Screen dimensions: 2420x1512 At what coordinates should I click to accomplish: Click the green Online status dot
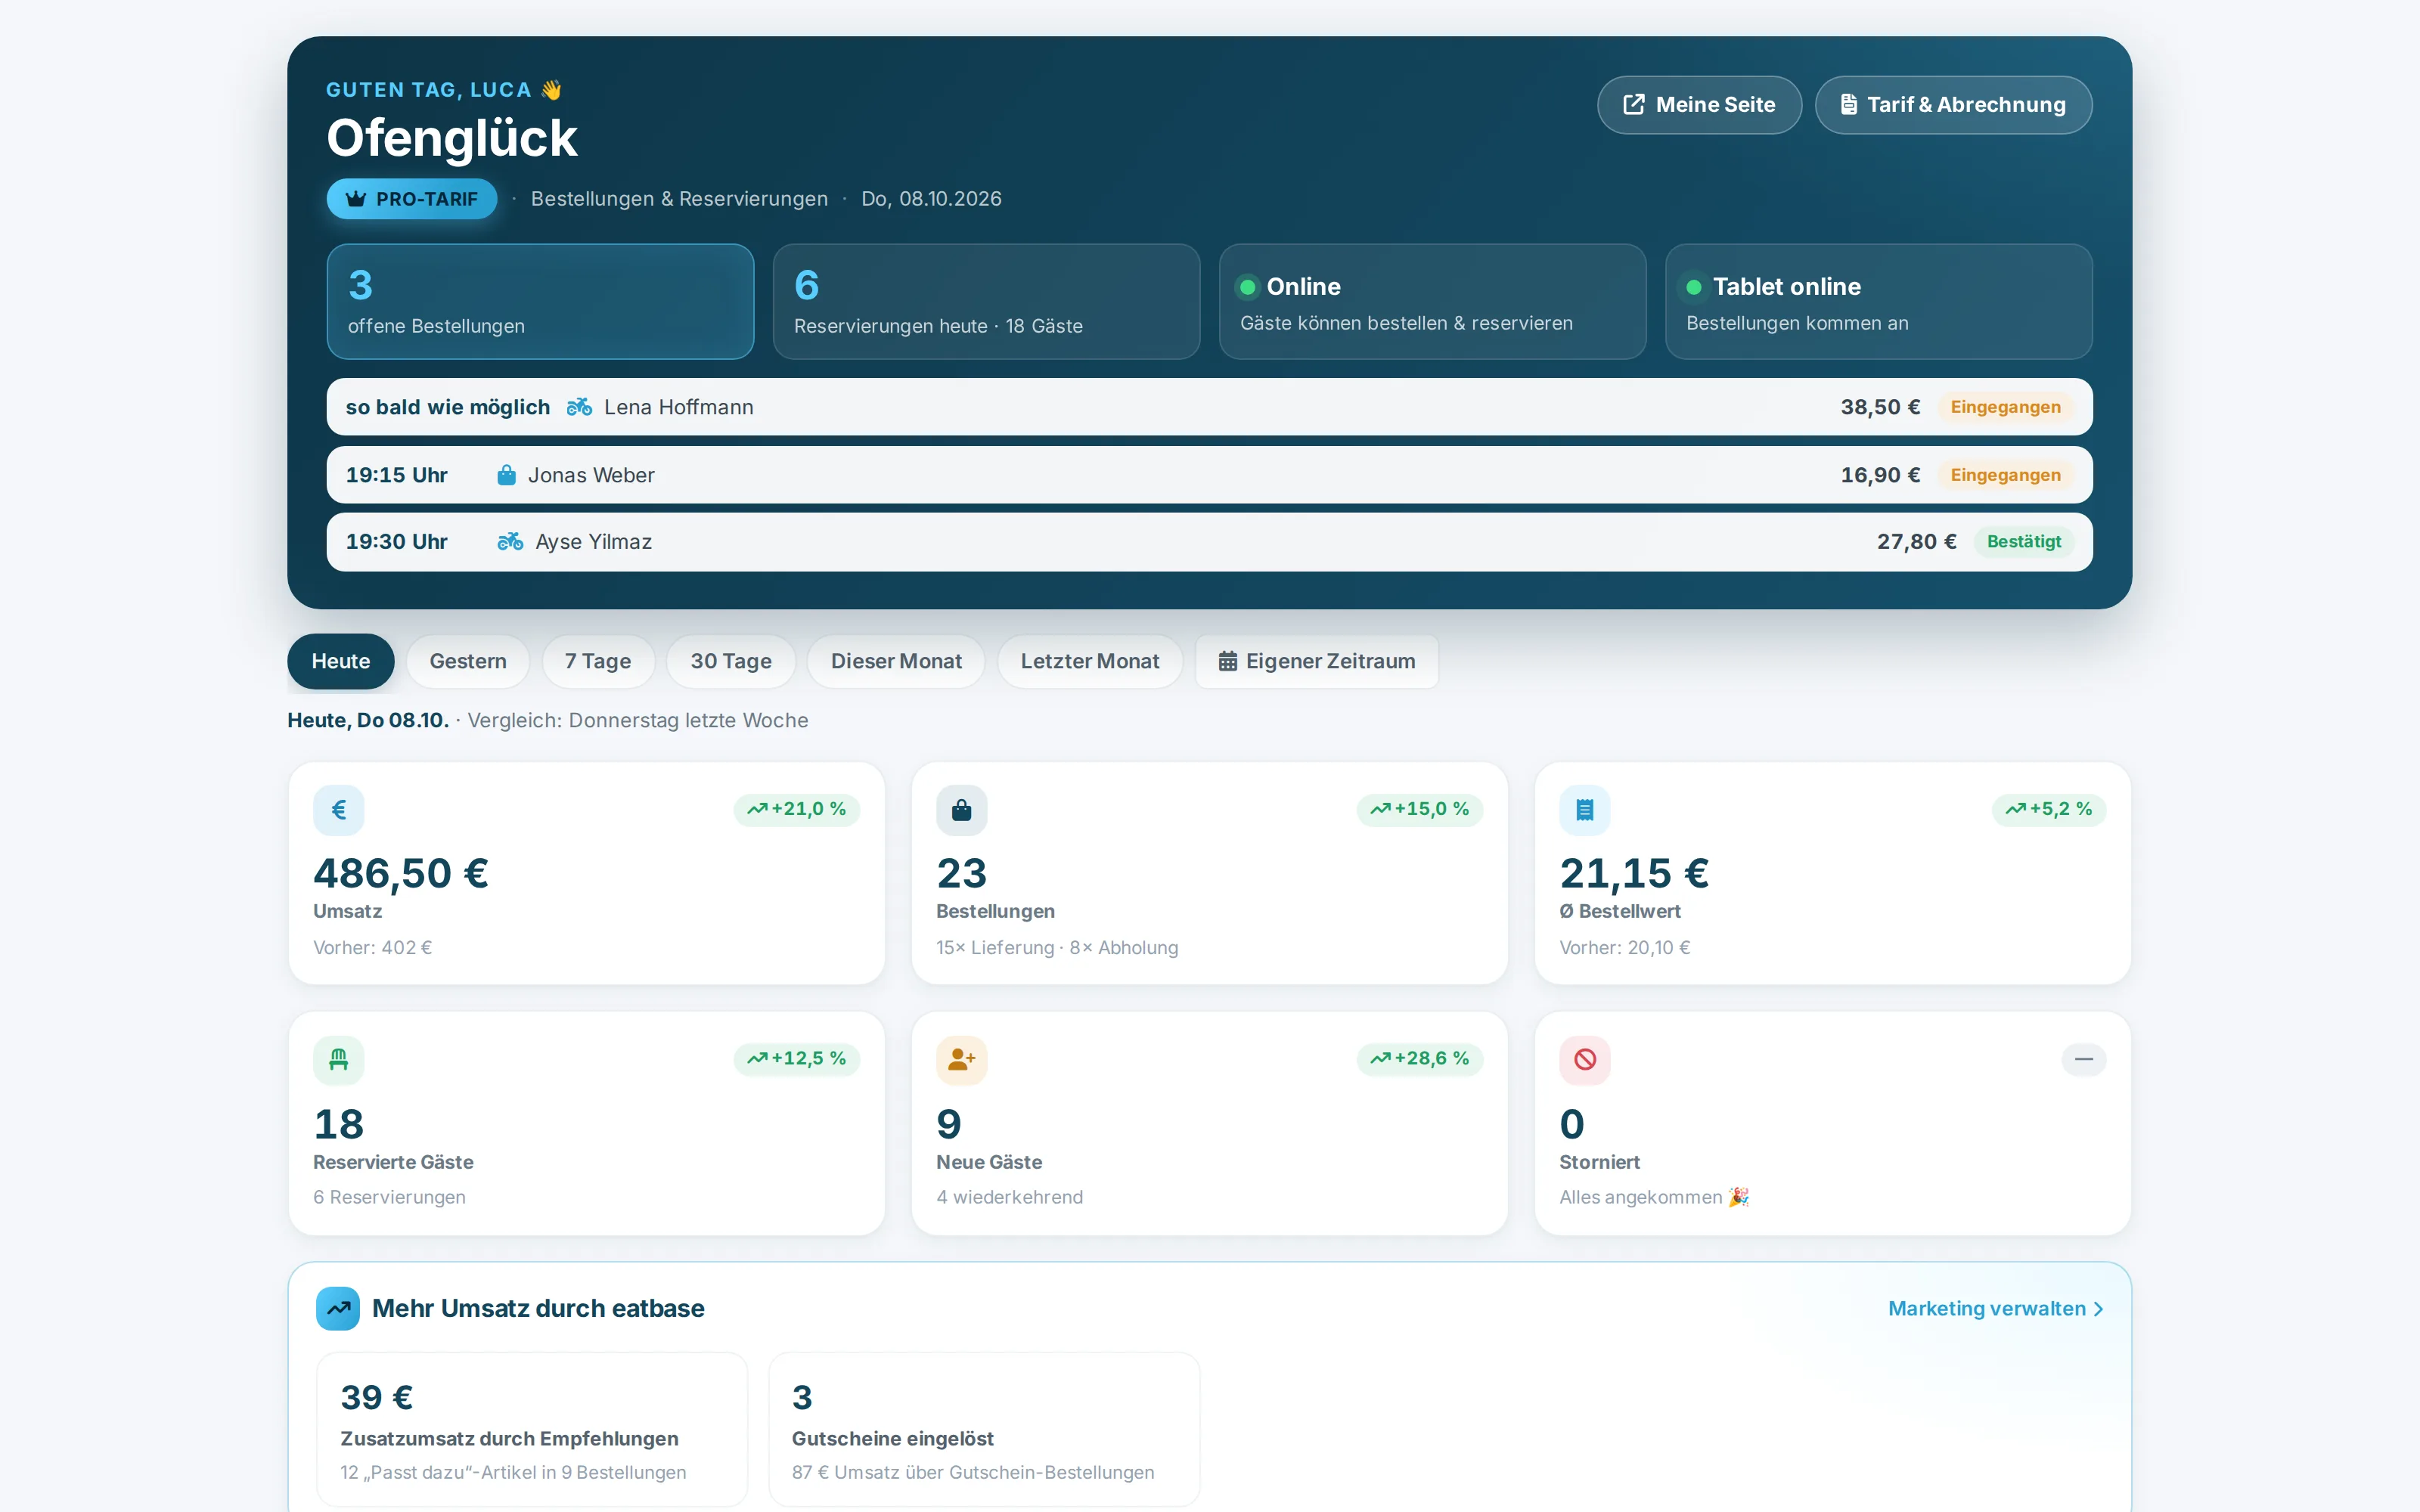point(1248,287)
